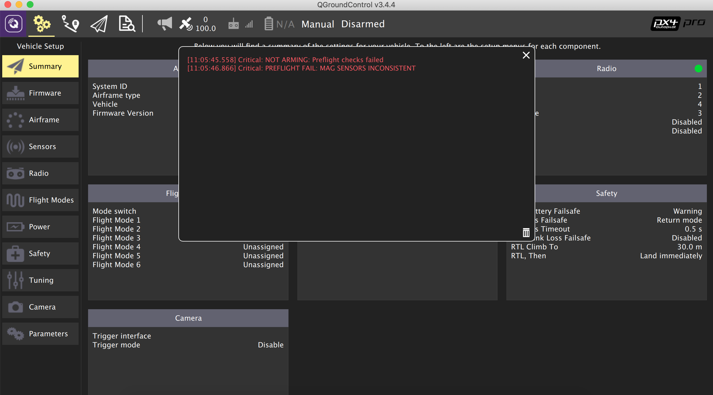The image size is (713, 395).
Task: Open the Sensors setup page
Action: click(x=40, y=147)
